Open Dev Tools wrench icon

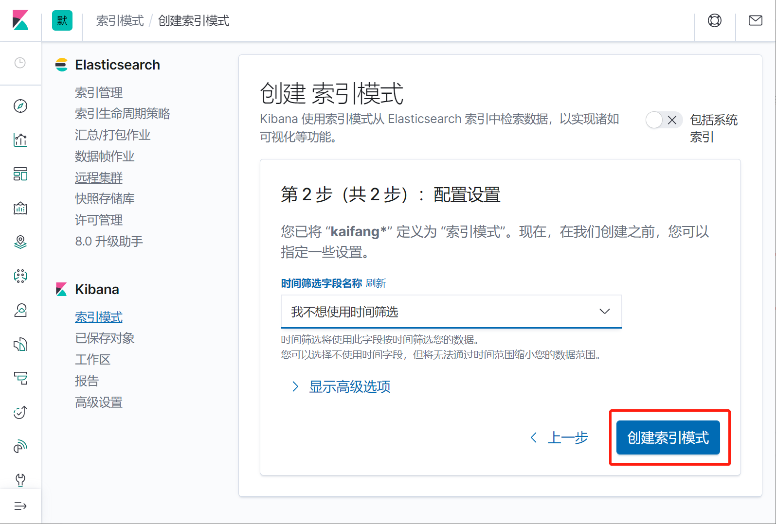[20, 480]
